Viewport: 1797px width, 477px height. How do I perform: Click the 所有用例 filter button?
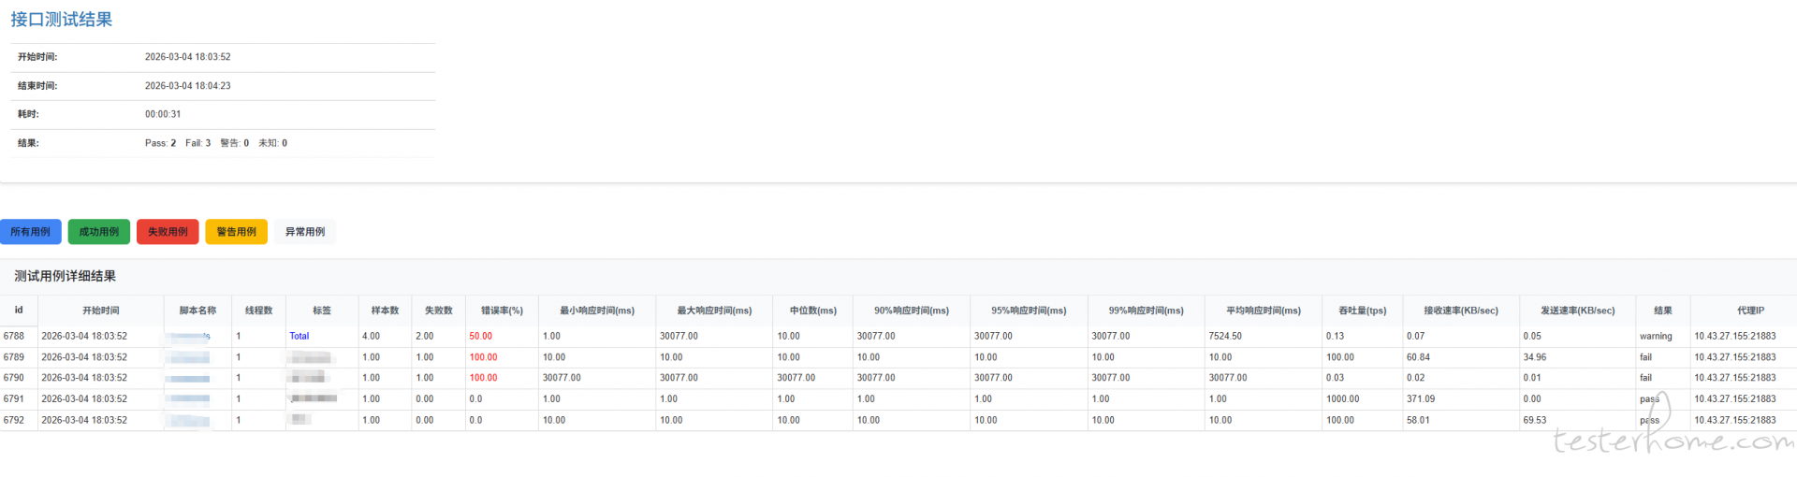click(31, 232)
